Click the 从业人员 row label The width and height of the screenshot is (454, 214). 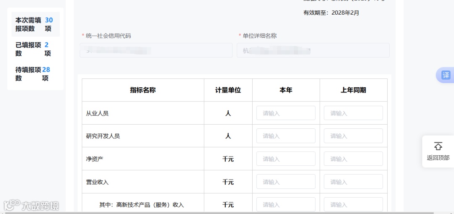point(97,113)
